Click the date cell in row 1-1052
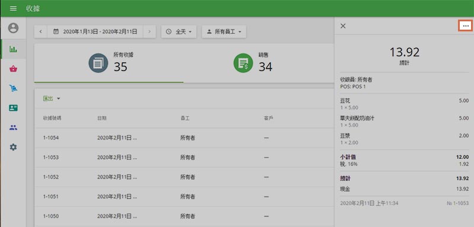 point(117,177)
